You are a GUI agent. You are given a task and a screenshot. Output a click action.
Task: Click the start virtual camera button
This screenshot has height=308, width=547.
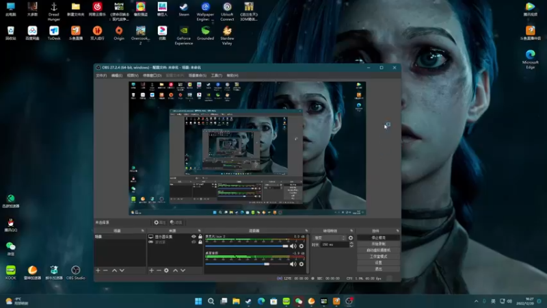click(x=379, y=251)
